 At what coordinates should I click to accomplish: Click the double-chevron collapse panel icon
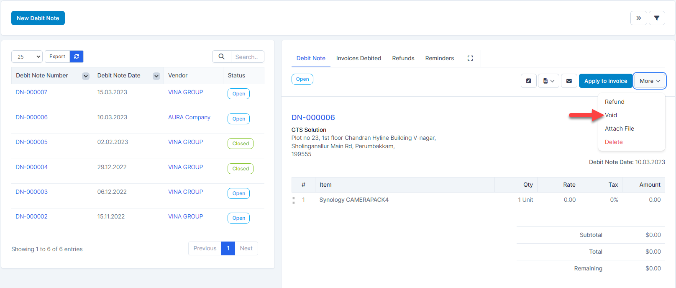pos(638,18)
